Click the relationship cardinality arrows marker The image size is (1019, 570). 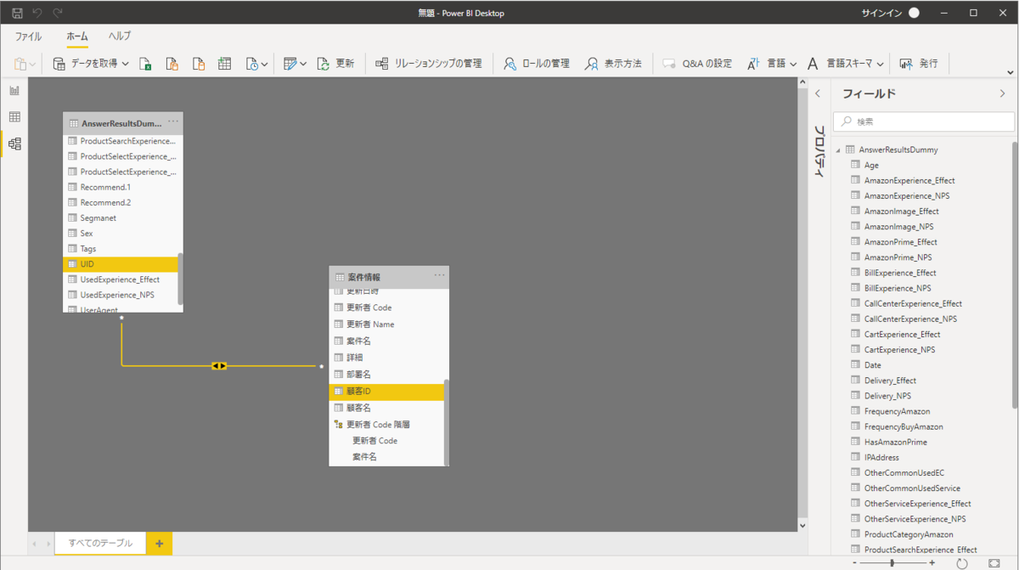coord(219,365)
